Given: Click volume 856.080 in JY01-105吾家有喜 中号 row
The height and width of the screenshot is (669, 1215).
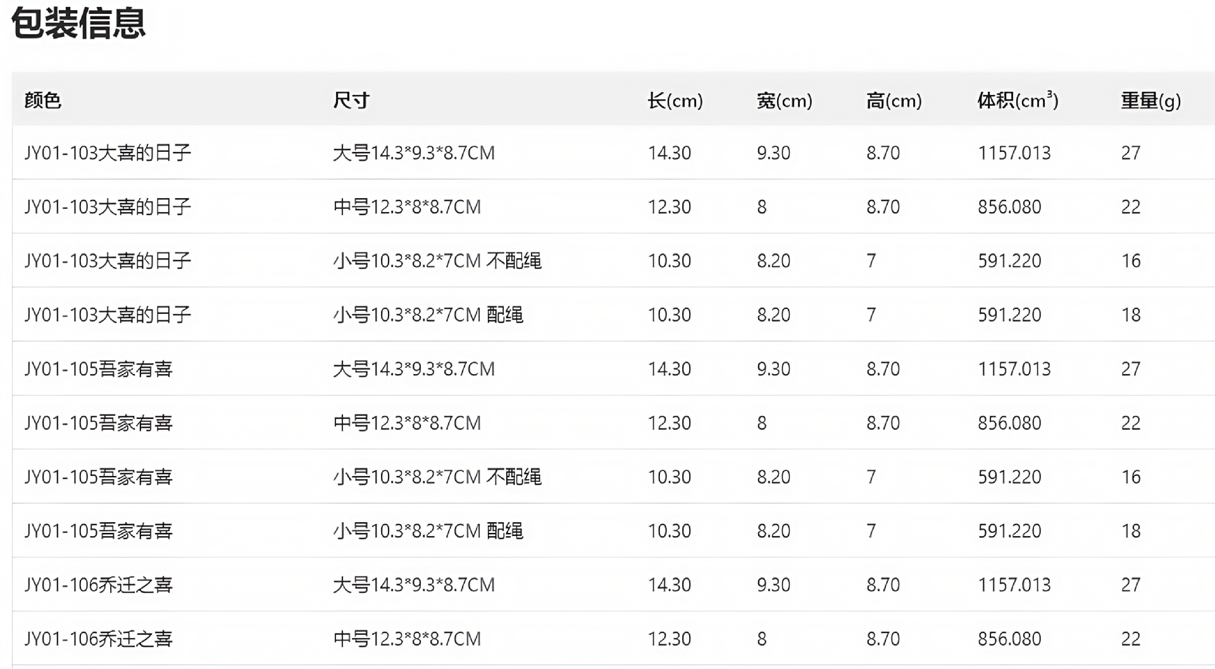Looking at the screenshot, I should (x=1009, y=423).
